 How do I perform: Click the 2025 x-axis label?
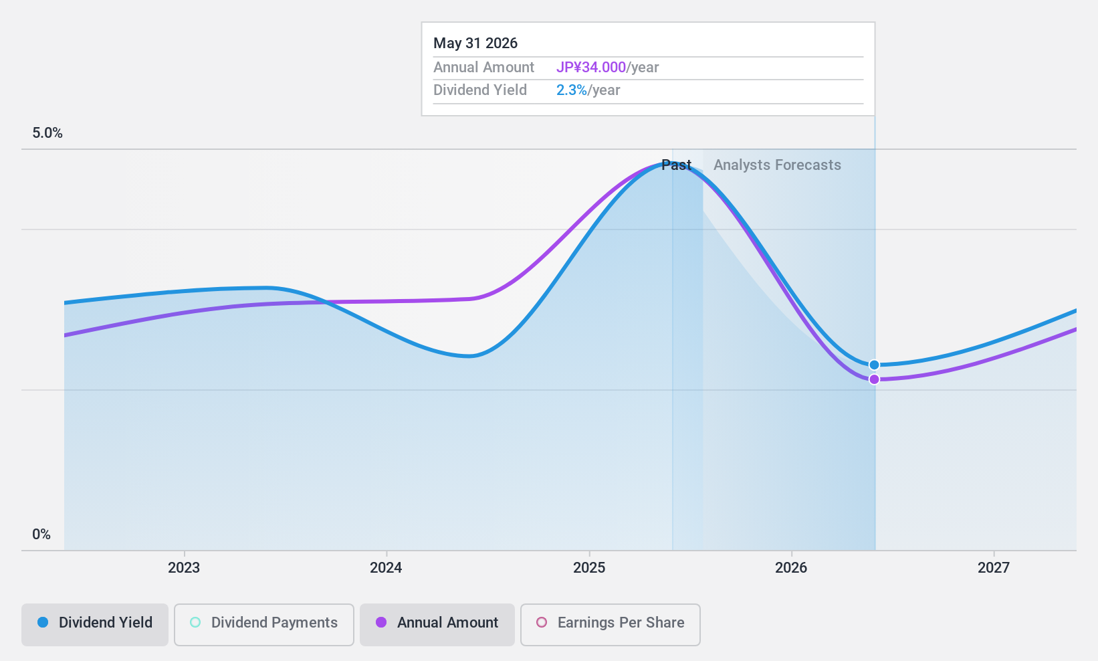pyautogui.click(x=589, y=568)
